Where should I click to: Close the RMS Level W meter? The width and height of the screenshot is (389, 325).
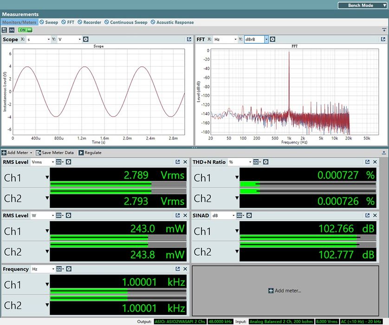pyautogui.click(x=185, y=215)
